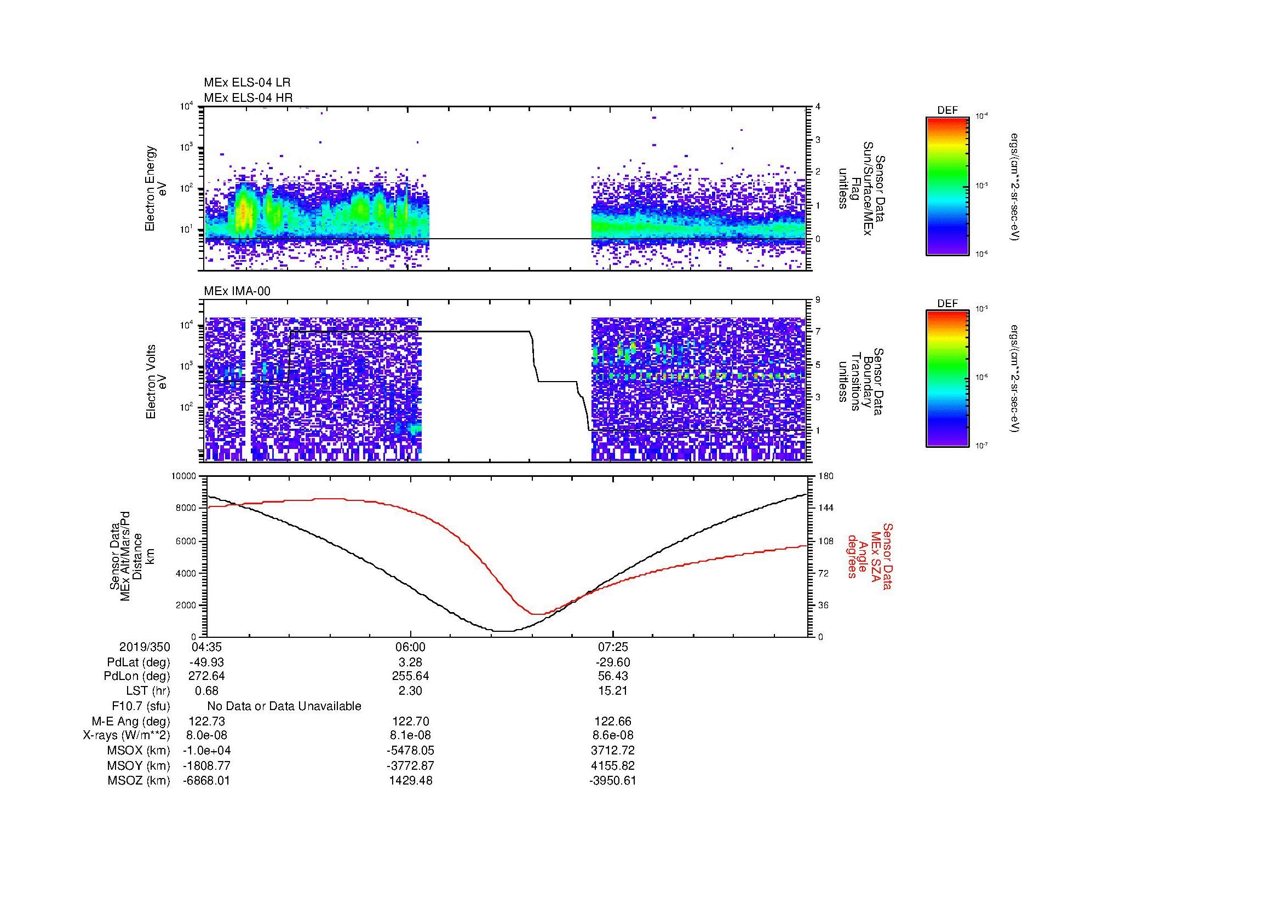Click the Boundary Transitions axis label
The image size is (1281, 905).
pos(861,382)
